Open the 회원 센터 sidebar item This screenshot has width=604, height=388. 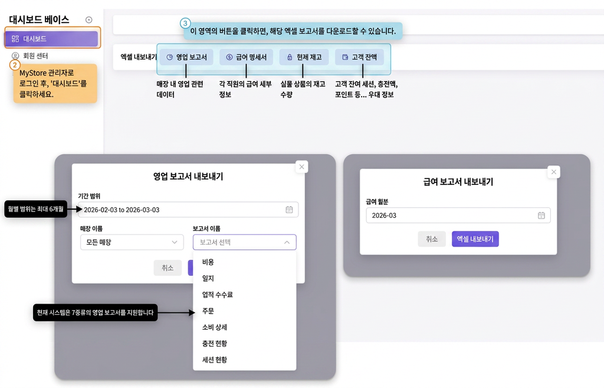35,56
